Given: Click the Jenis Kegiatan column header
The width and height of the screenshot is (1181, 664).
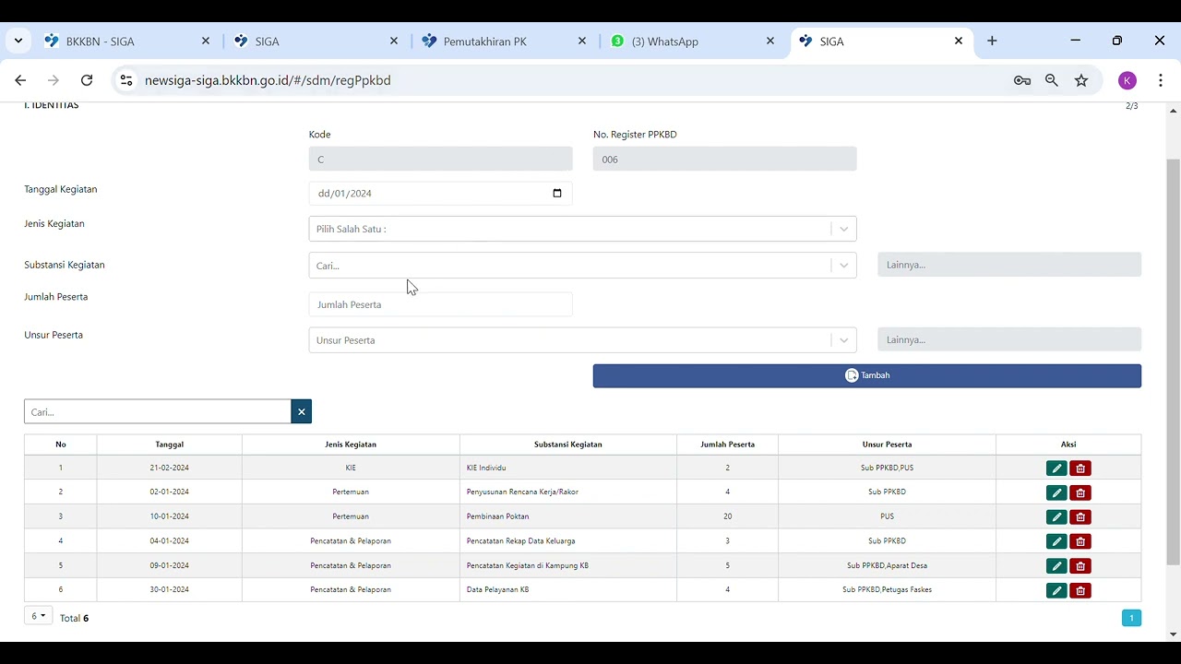Looking at the screenshot, I should (351, 445).
